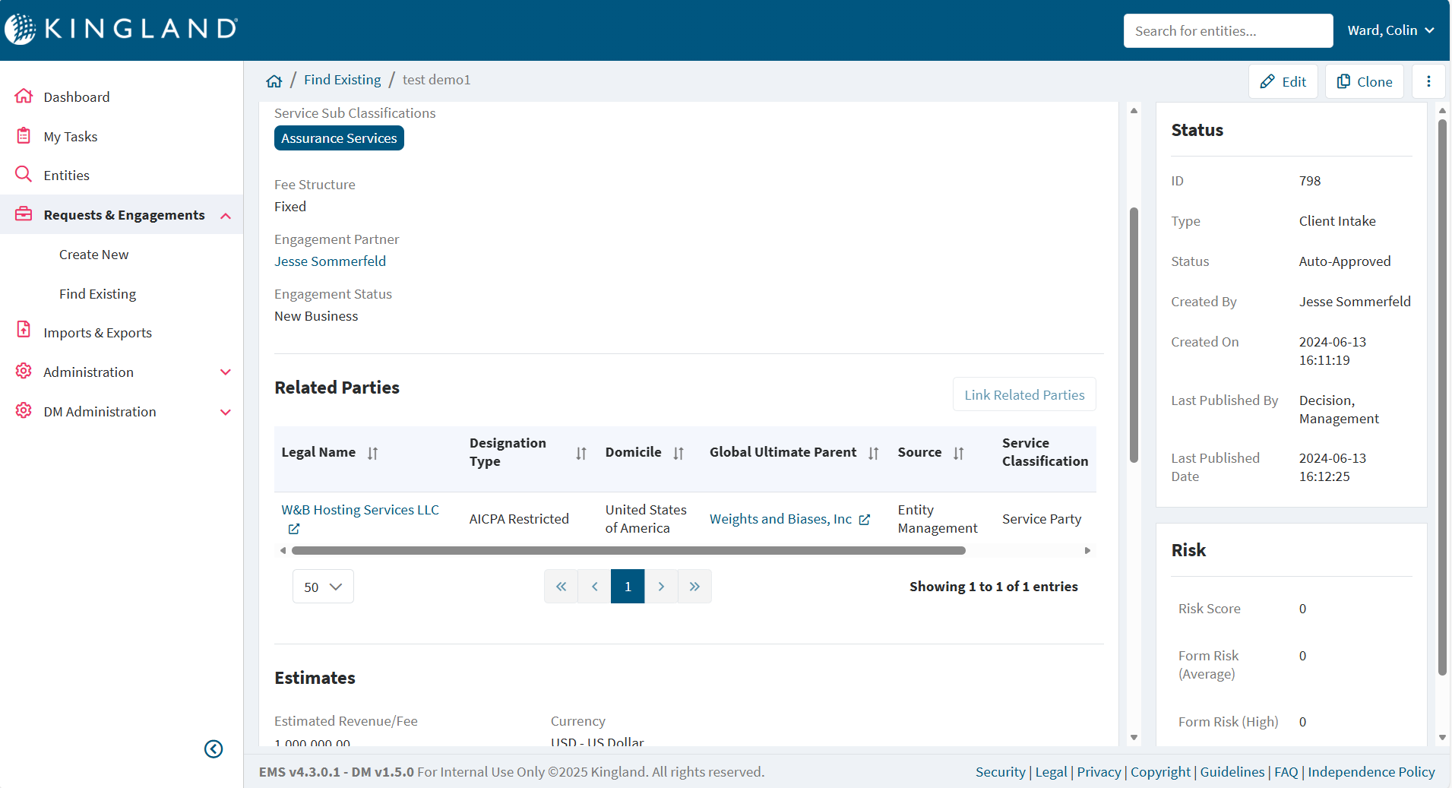Open the page size 50 dropdown
The height and width of the screenshot is (788, 1452).
(x=323, y=587)
